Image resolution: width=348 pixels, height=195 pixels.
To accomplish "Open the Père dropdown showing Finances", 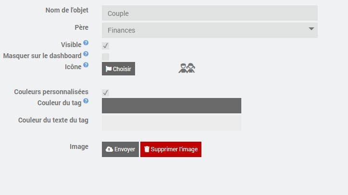I will pos(210,30).
